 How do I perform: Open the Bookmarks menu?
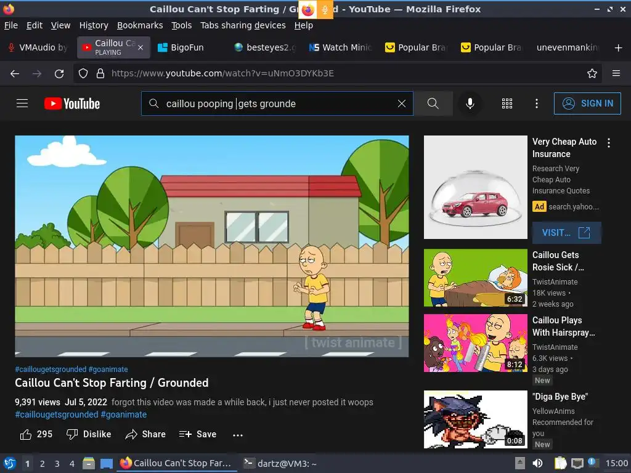pos(140,25)
